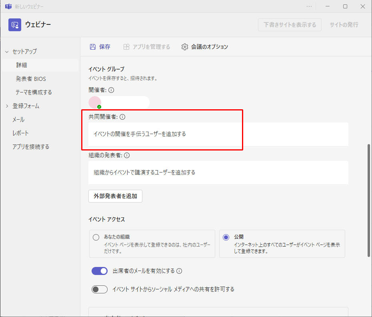372x317 pixels.
Task: Disable the 出席者のメールを有効にする toggle
Action: [100, 271]
